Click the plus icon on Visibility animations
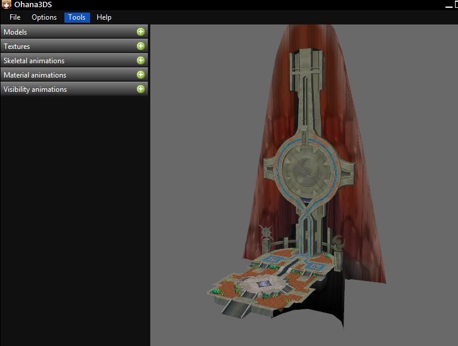458x346 pixels. tap(141, 89)
